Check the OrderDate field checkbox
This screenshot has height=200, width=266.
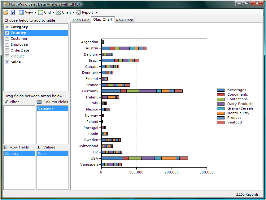7,50
